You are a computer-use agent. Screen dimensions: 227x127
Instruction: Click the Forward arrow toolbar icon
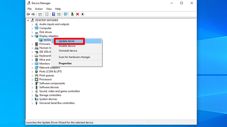pos(33,14)
